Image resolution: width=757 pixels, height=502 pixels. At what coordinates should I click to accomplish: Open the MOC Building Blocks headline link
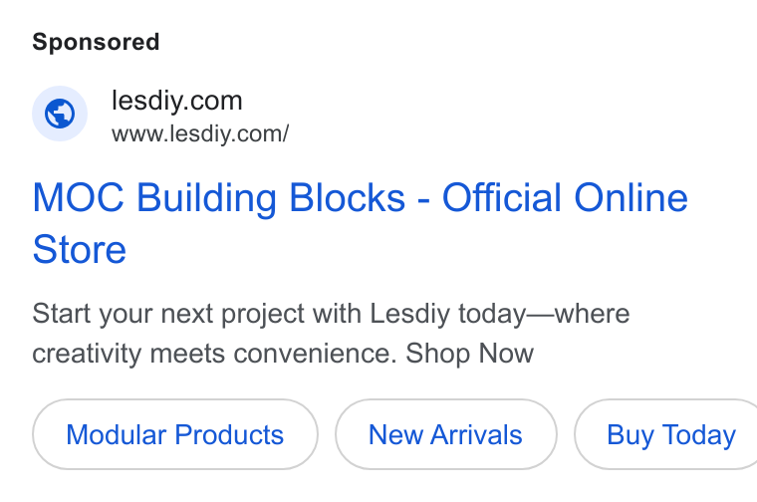[x=361, y=223]
